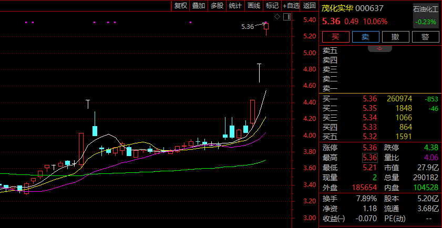Click the 量比 value 4.06
Image resolution: width=442 pixels, height=228 pixels.
[431, 158]
